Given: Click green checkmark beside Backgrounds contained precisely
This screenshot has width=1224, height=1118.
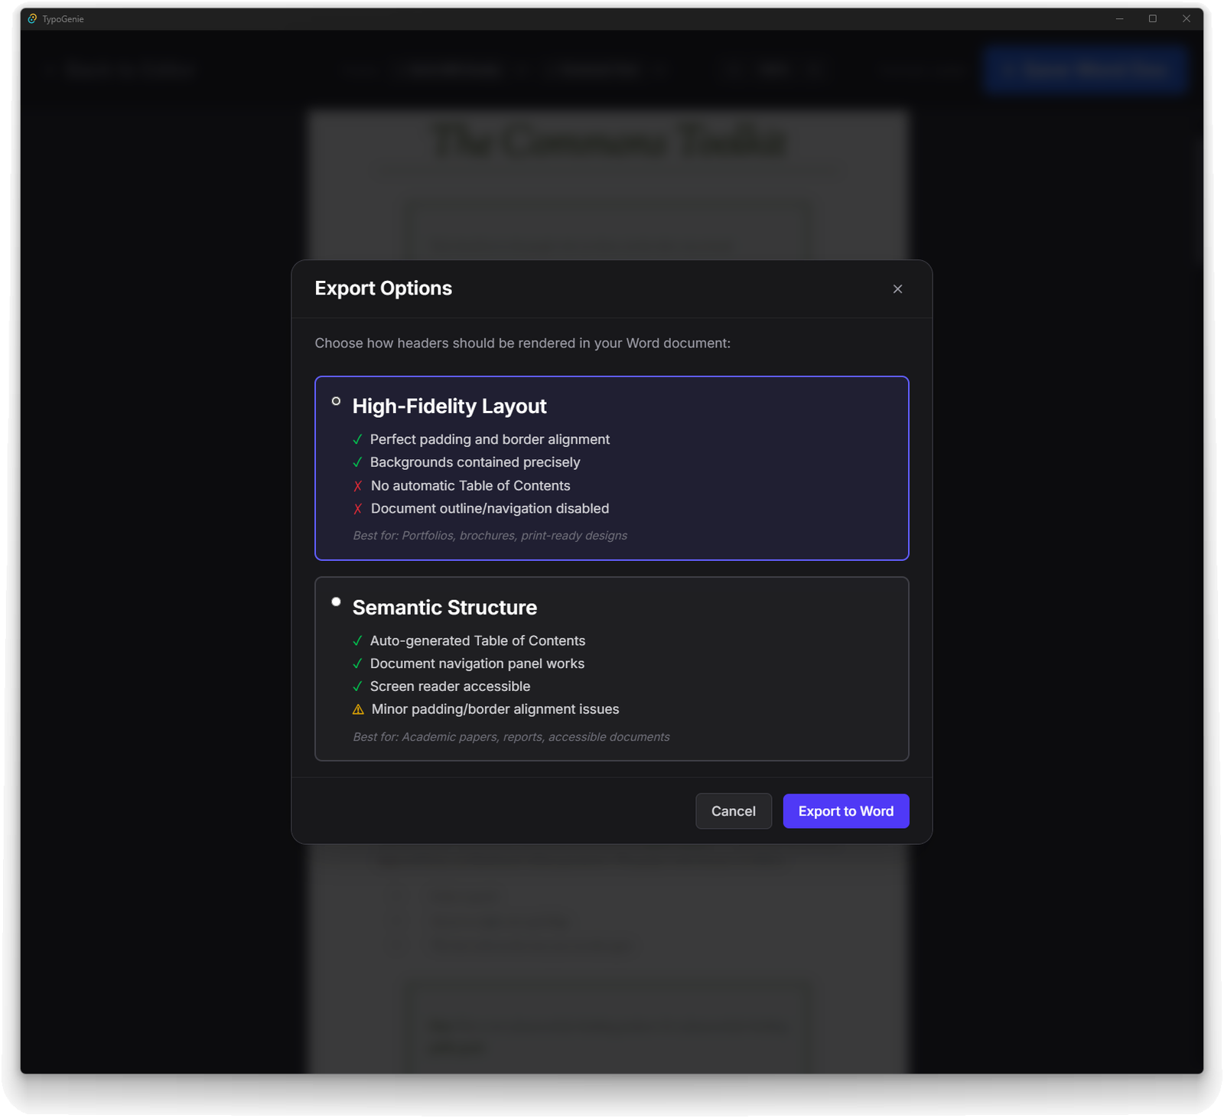Looking at the screenshot, I should point(357,462).
